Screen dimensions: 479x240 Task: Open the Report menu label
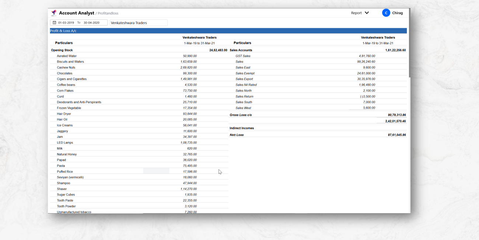356,13
